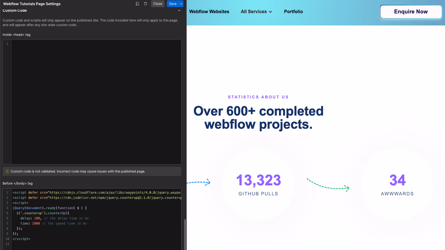
Task: Click line number 11 in body editor
Action: pos(7,244)
